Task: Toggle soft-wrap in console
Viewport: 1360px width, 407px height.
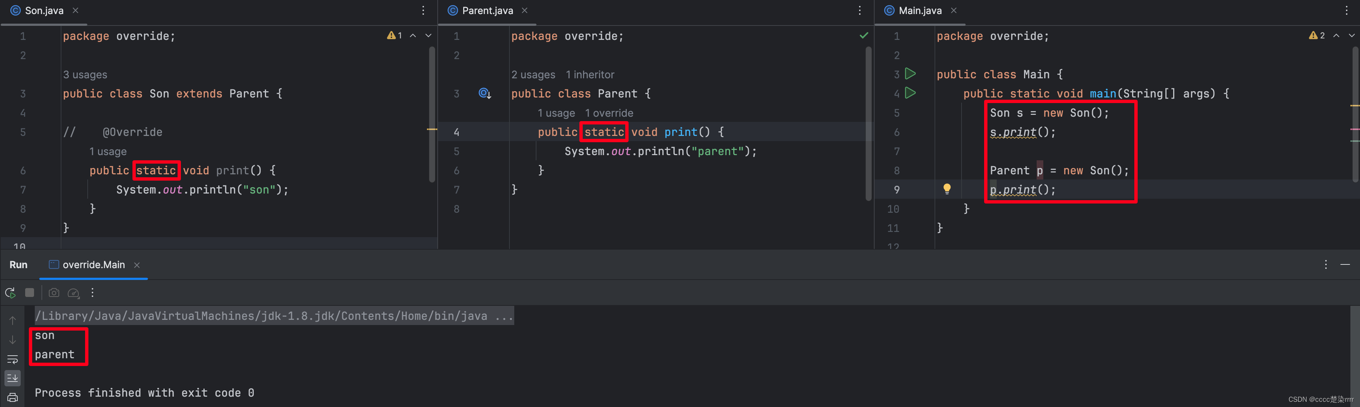Action: [x=13, y=359]
